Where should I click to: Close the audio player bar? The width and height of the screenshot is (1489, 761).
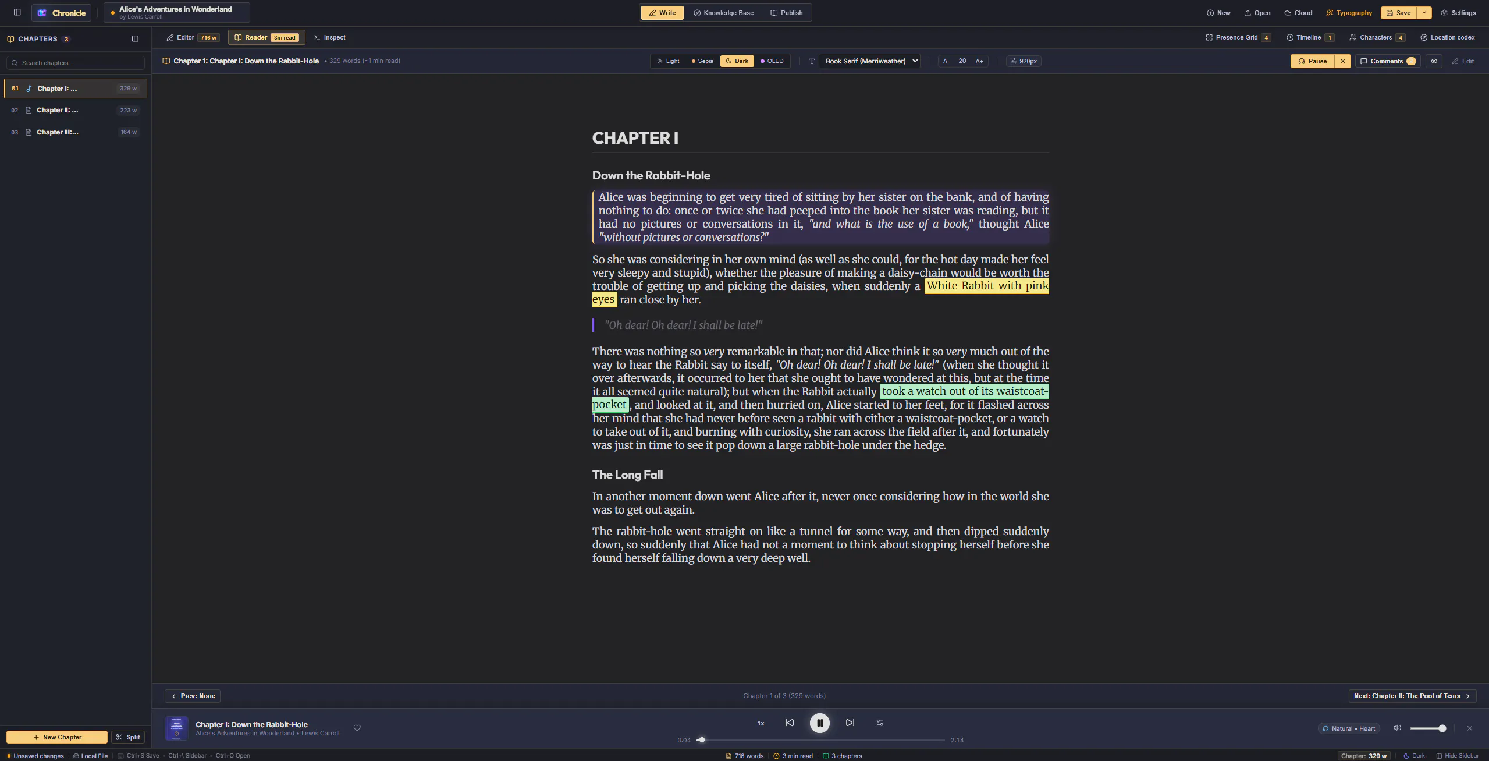click(1469, 728)
